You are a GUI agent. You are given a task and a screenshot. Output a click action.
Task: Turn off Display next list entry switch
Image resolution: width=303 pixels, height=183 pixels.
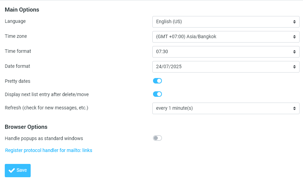[x=157, y=94]
